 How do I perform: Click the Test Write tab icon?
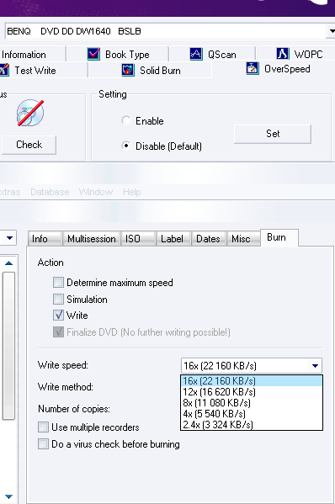4,70
